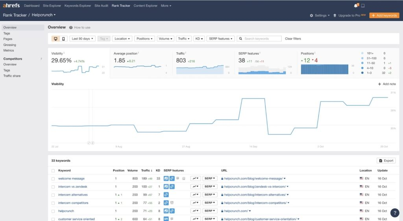This screenshot has height=221, width=403.
Task: Go to Traffic share in the sidebar
Action: 12,76
